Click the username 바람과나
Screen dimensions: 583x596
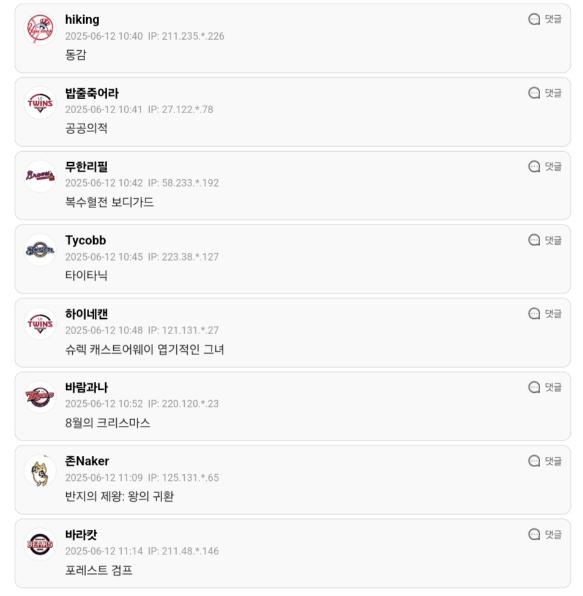pyautogui.click(x=87, y=387)
